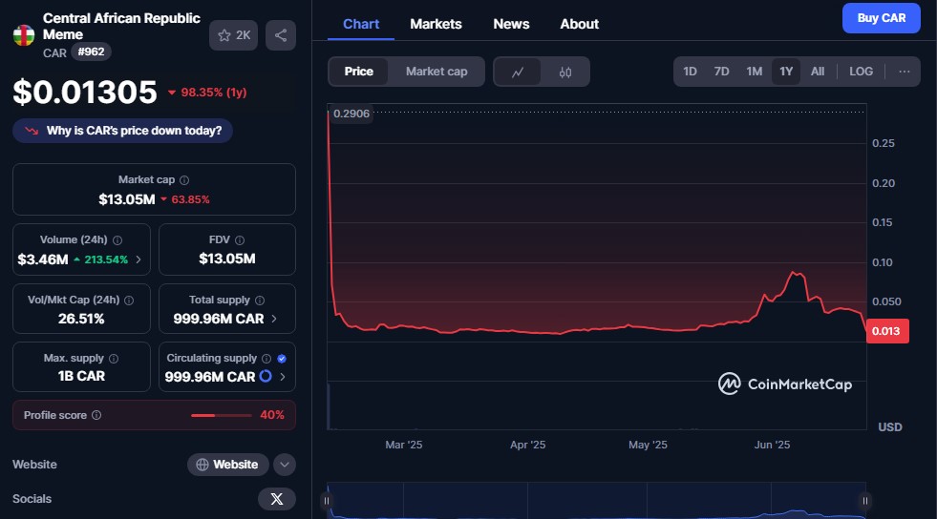
Task: Grab the left handle of chart range selector
Action: click(327, 501)
